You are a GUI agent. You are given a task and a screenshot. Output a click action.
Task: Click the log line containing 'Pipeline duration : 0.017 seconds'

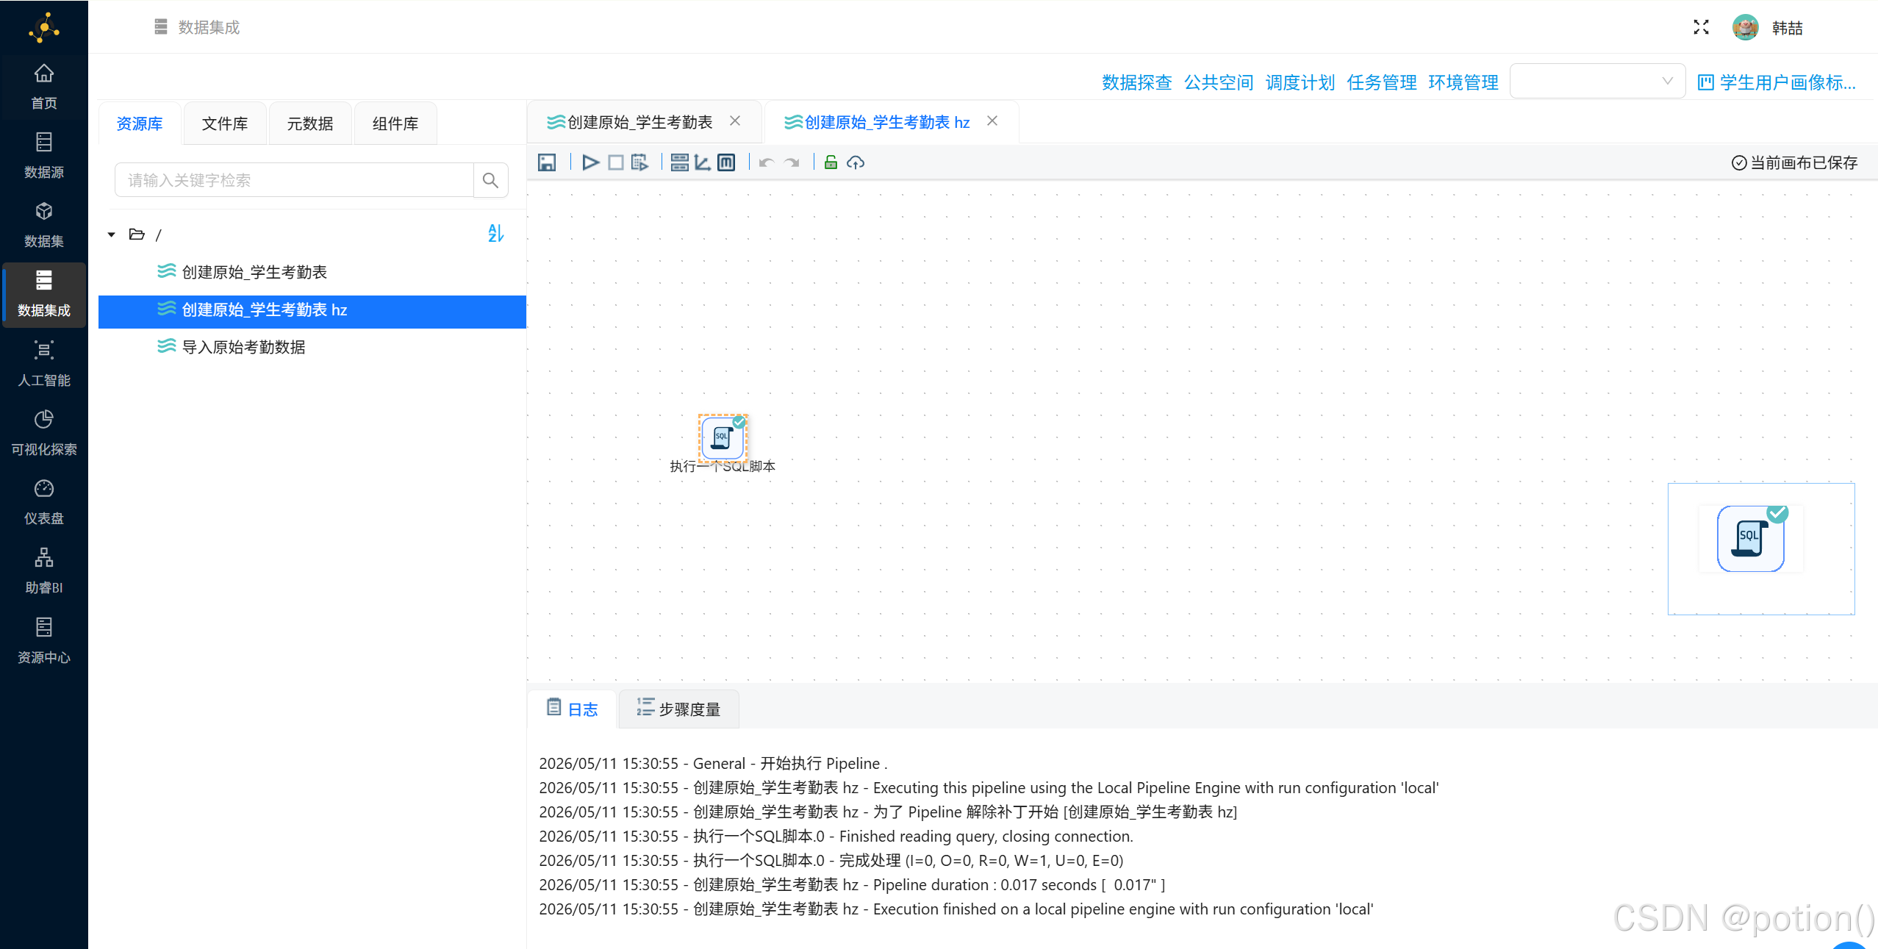tap(852, 884)
